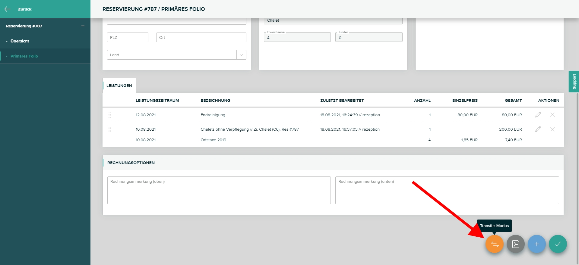Viewport: 579px width, 265px height.
Task: Click the Ort input field
Action: click(x=201, y=37)
